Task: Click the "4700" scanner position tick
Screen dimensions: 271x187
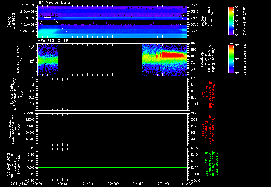Action: (x=30, y=139)
